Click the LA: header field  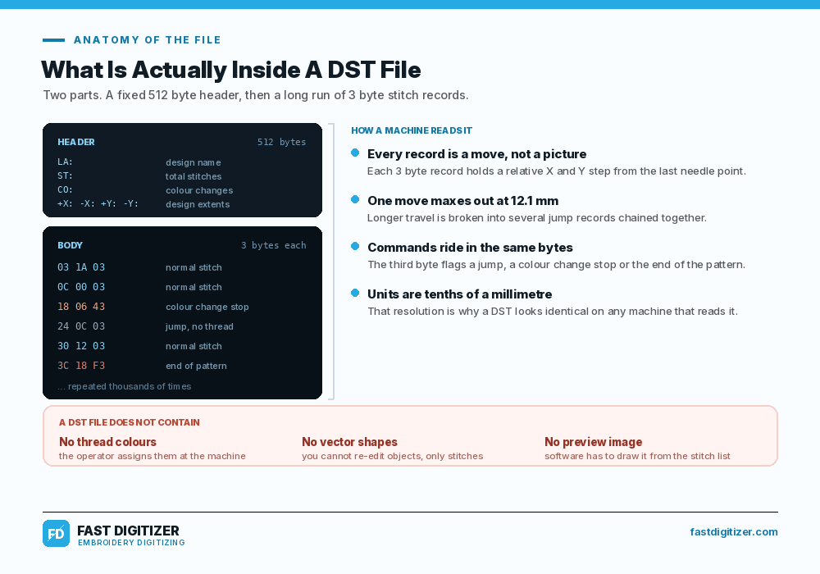click(66, 162)
